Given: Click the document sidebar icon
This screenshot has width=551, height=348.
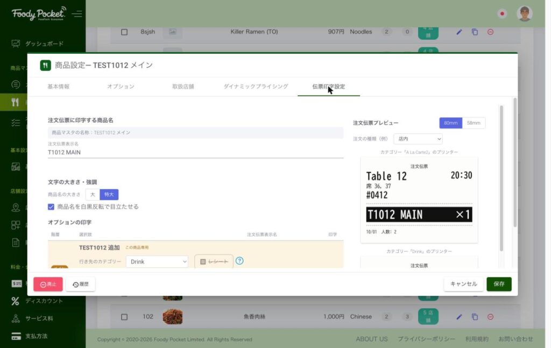Looking at the screenshot, I should click(x=16, y=242).
